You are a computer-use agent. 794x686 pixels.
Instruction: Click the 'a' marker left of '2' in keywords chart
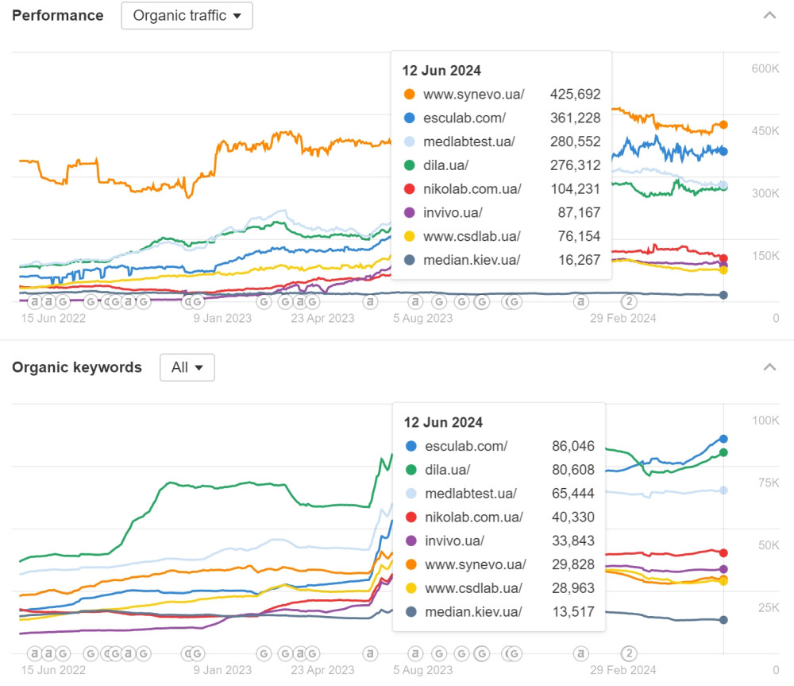(x=581, y=653)
